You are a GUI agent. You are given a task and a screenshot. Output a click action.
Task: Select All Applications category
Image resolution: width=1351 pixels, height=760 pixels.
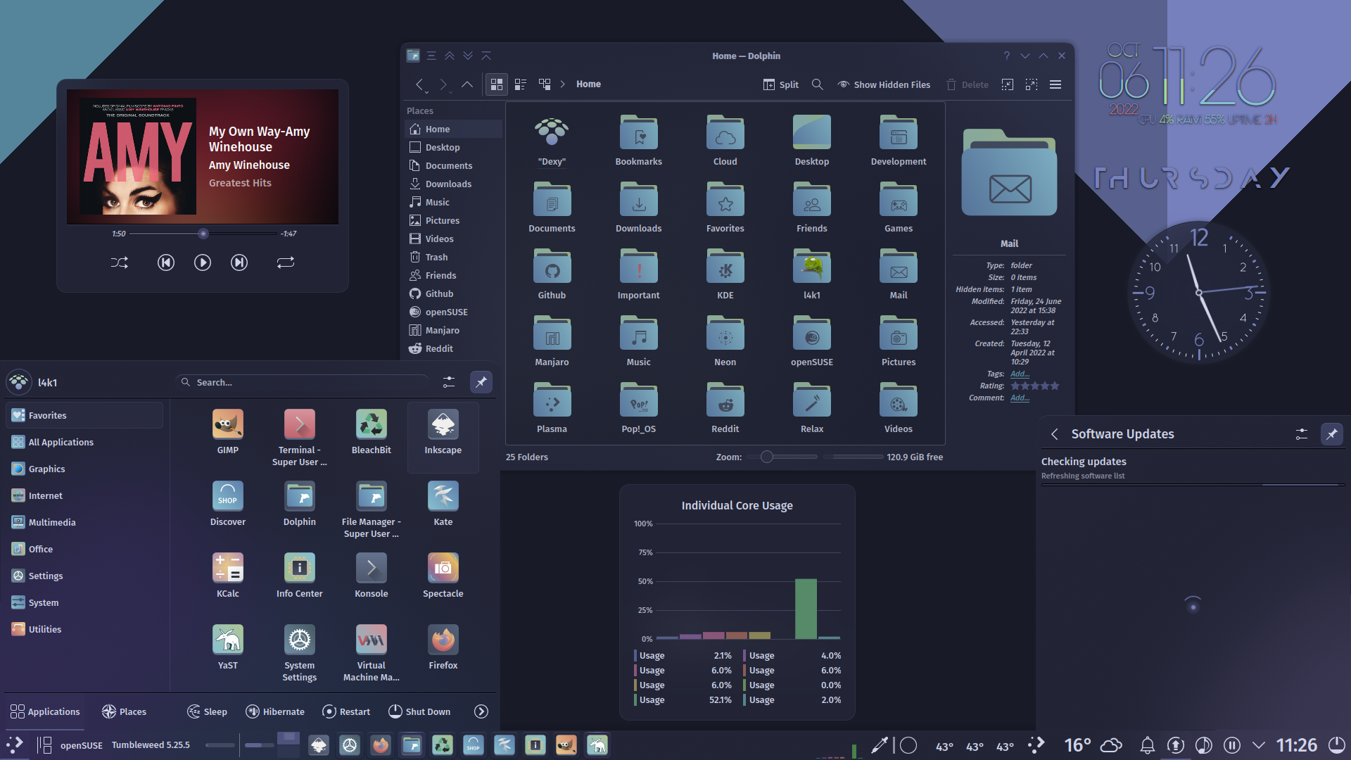(84, 443)
